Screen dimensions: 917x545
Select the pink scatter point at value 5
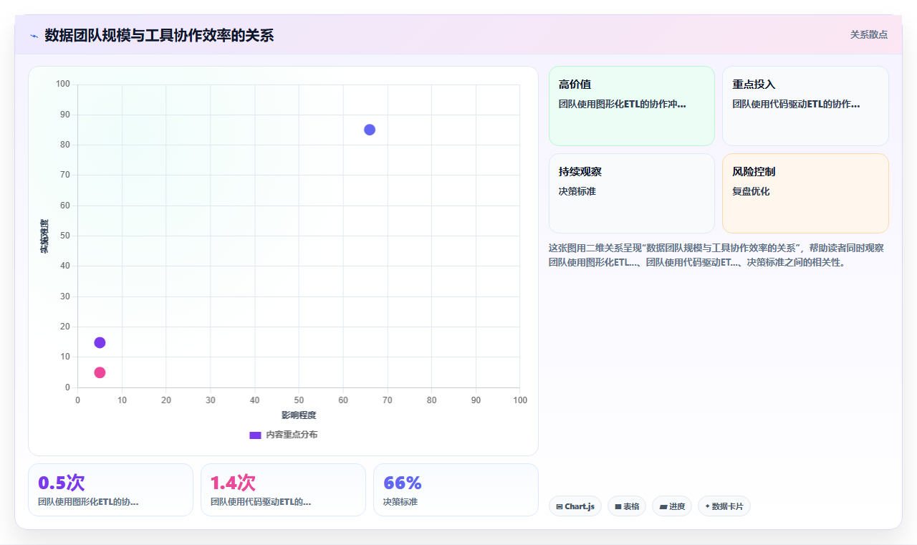(x=100, y=372)
